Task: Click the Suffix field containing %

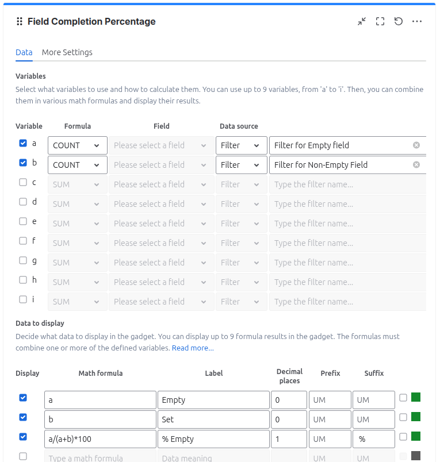Action: pyautogui.click(x=373, y=439)
